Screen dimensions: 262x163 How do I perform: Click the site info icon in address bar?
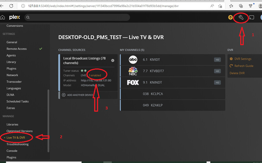pos(23,6)
